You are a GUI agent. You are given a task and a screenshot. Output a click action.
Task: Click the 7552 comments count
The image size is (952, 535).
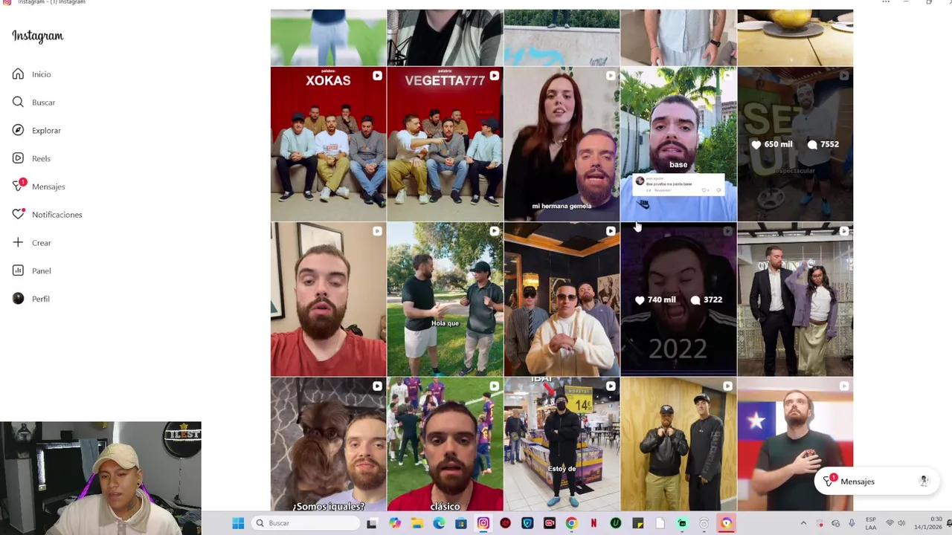click(823, 144)
